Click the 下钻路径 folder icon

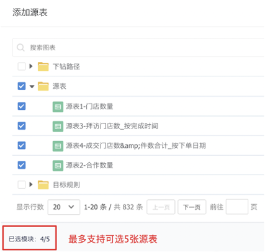tap(43, 66)
